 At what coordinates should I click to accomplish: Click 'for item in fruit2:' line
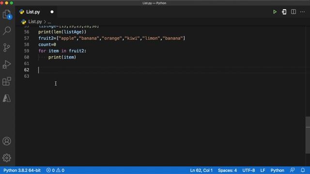click(x=62, y=51)
